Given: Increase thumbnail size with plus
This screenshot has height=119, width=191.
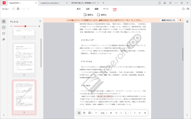Looking at the screenshot, I should (x=39, y=26).
